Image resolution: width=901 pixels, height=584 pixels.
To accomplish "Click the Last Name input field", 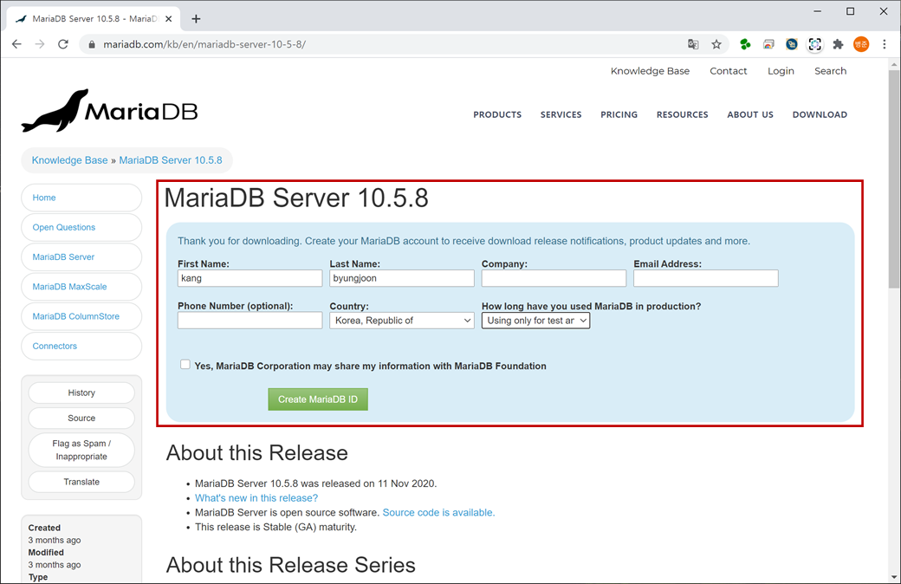I will click(402, 278).
